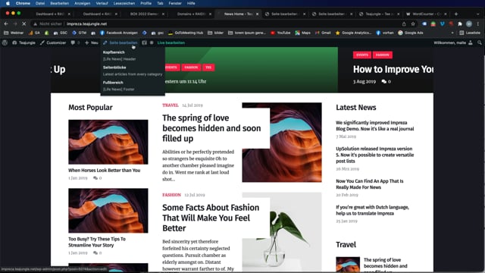This screenshot has height=273, width=485.
Task: Select Seitenblöcke in the dropdown menu
Action: coord(114,67)
